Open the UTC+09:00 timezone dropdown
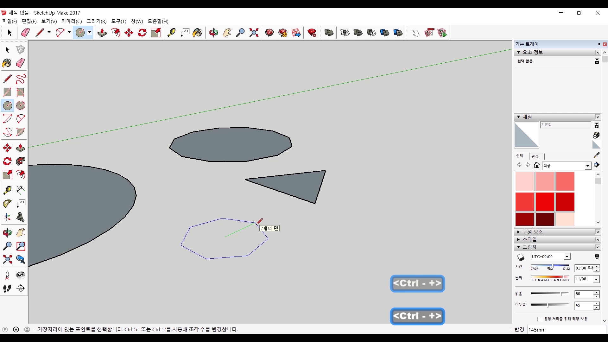This screenshot has height=342, width=608. tap(567, 257)
